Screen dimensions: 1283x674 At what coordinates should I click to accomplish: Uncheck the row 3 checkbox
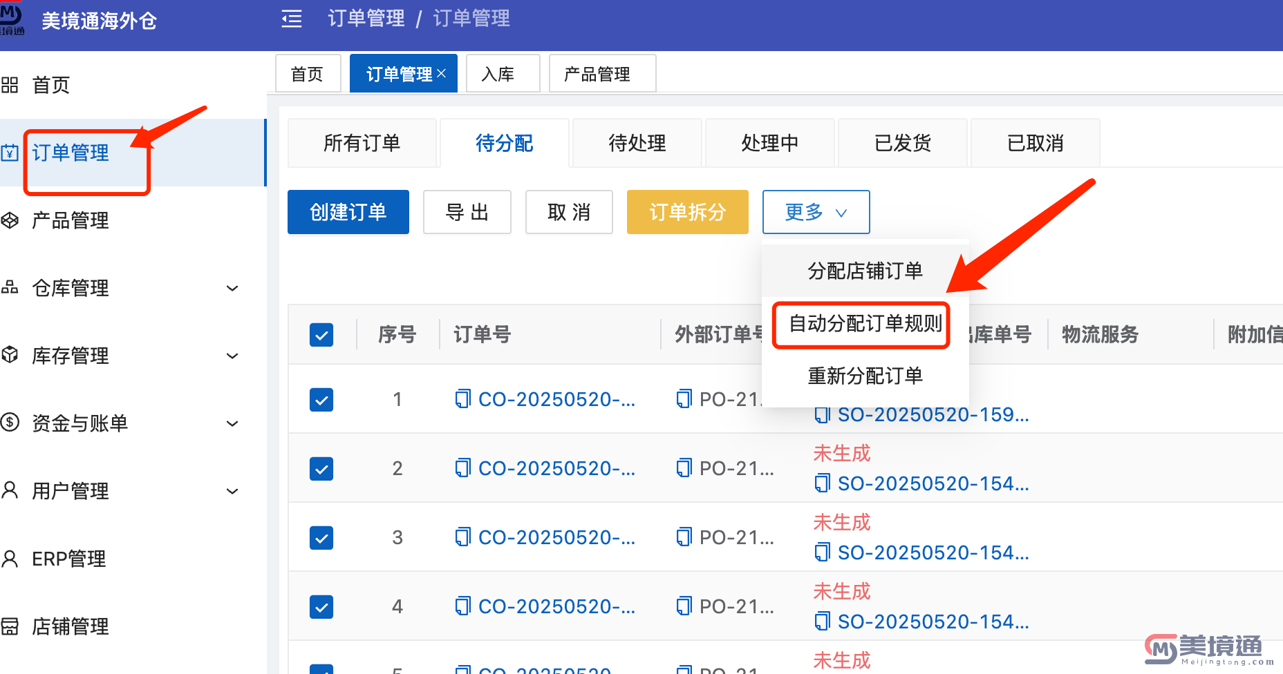pyautogui.click(x=321, y=538)
